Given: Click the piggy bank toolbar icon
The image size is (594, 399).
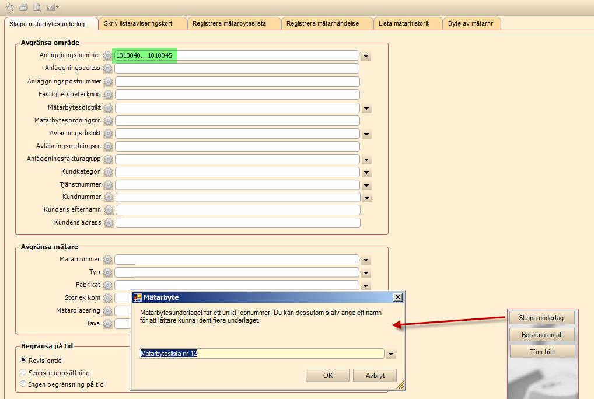Looking at the screenshot, I should coord(11,7).
